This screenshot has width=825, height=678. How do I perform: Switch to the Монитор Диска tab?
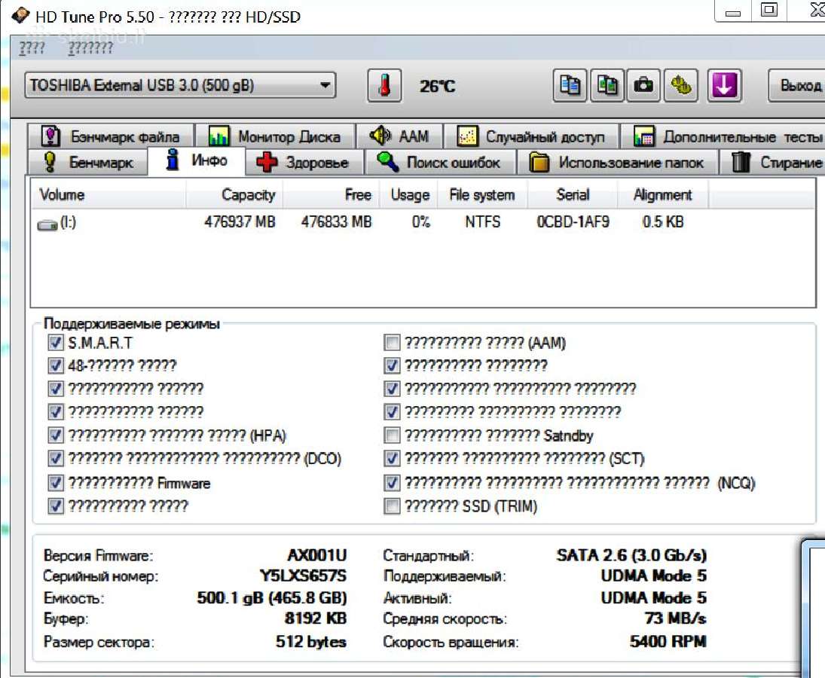275,136
